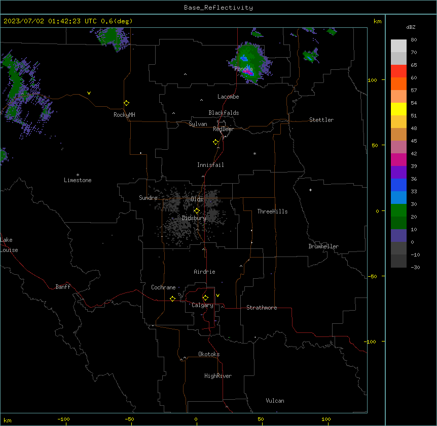Select the yellow V marker east of Calgary
Screen dimensions: 437x426
(217, 295)
